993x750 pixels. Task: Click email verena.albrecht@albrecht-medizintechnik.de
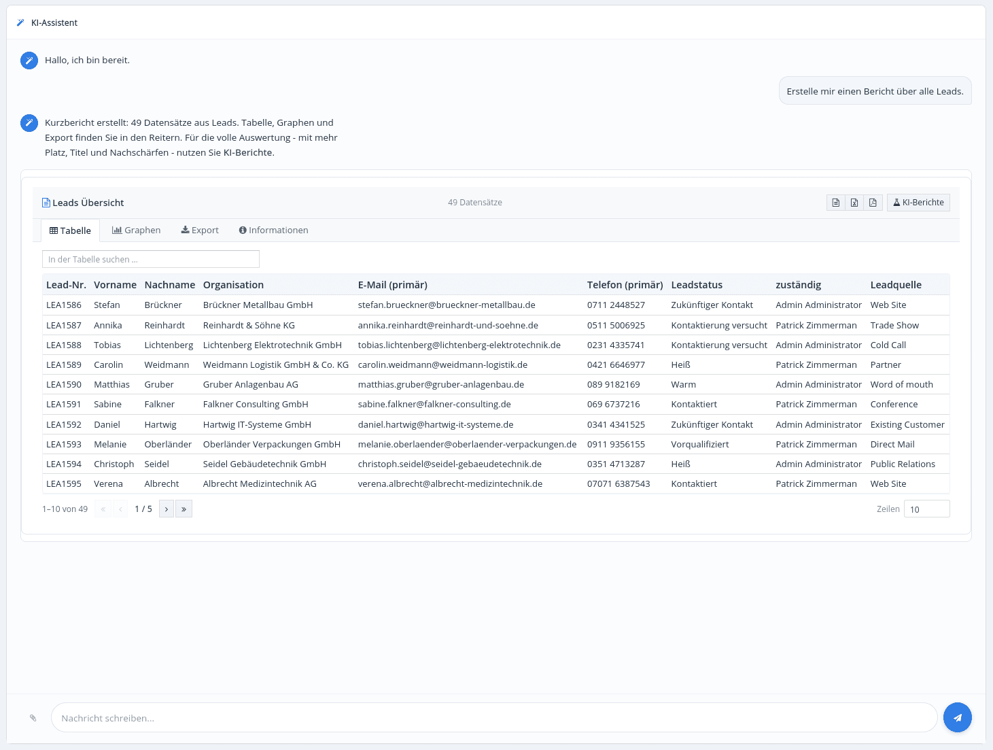pos(450,484)
